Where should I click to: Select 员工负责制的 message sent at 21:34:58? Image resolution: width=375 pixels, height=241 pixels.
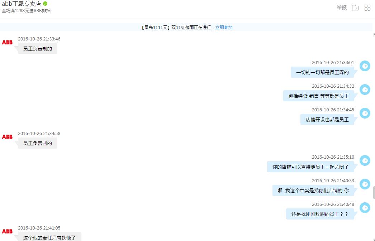[x=38, y=143]
